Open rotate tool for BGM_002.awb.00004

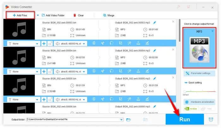point(111,71)
